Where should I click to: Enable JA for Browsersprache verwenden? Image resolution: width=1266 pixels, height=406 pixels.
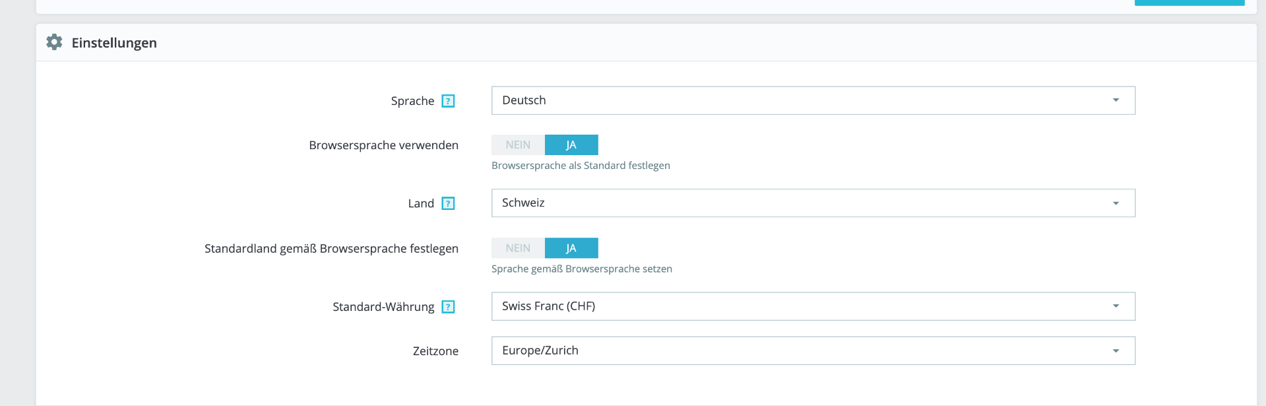click(571, 145)
